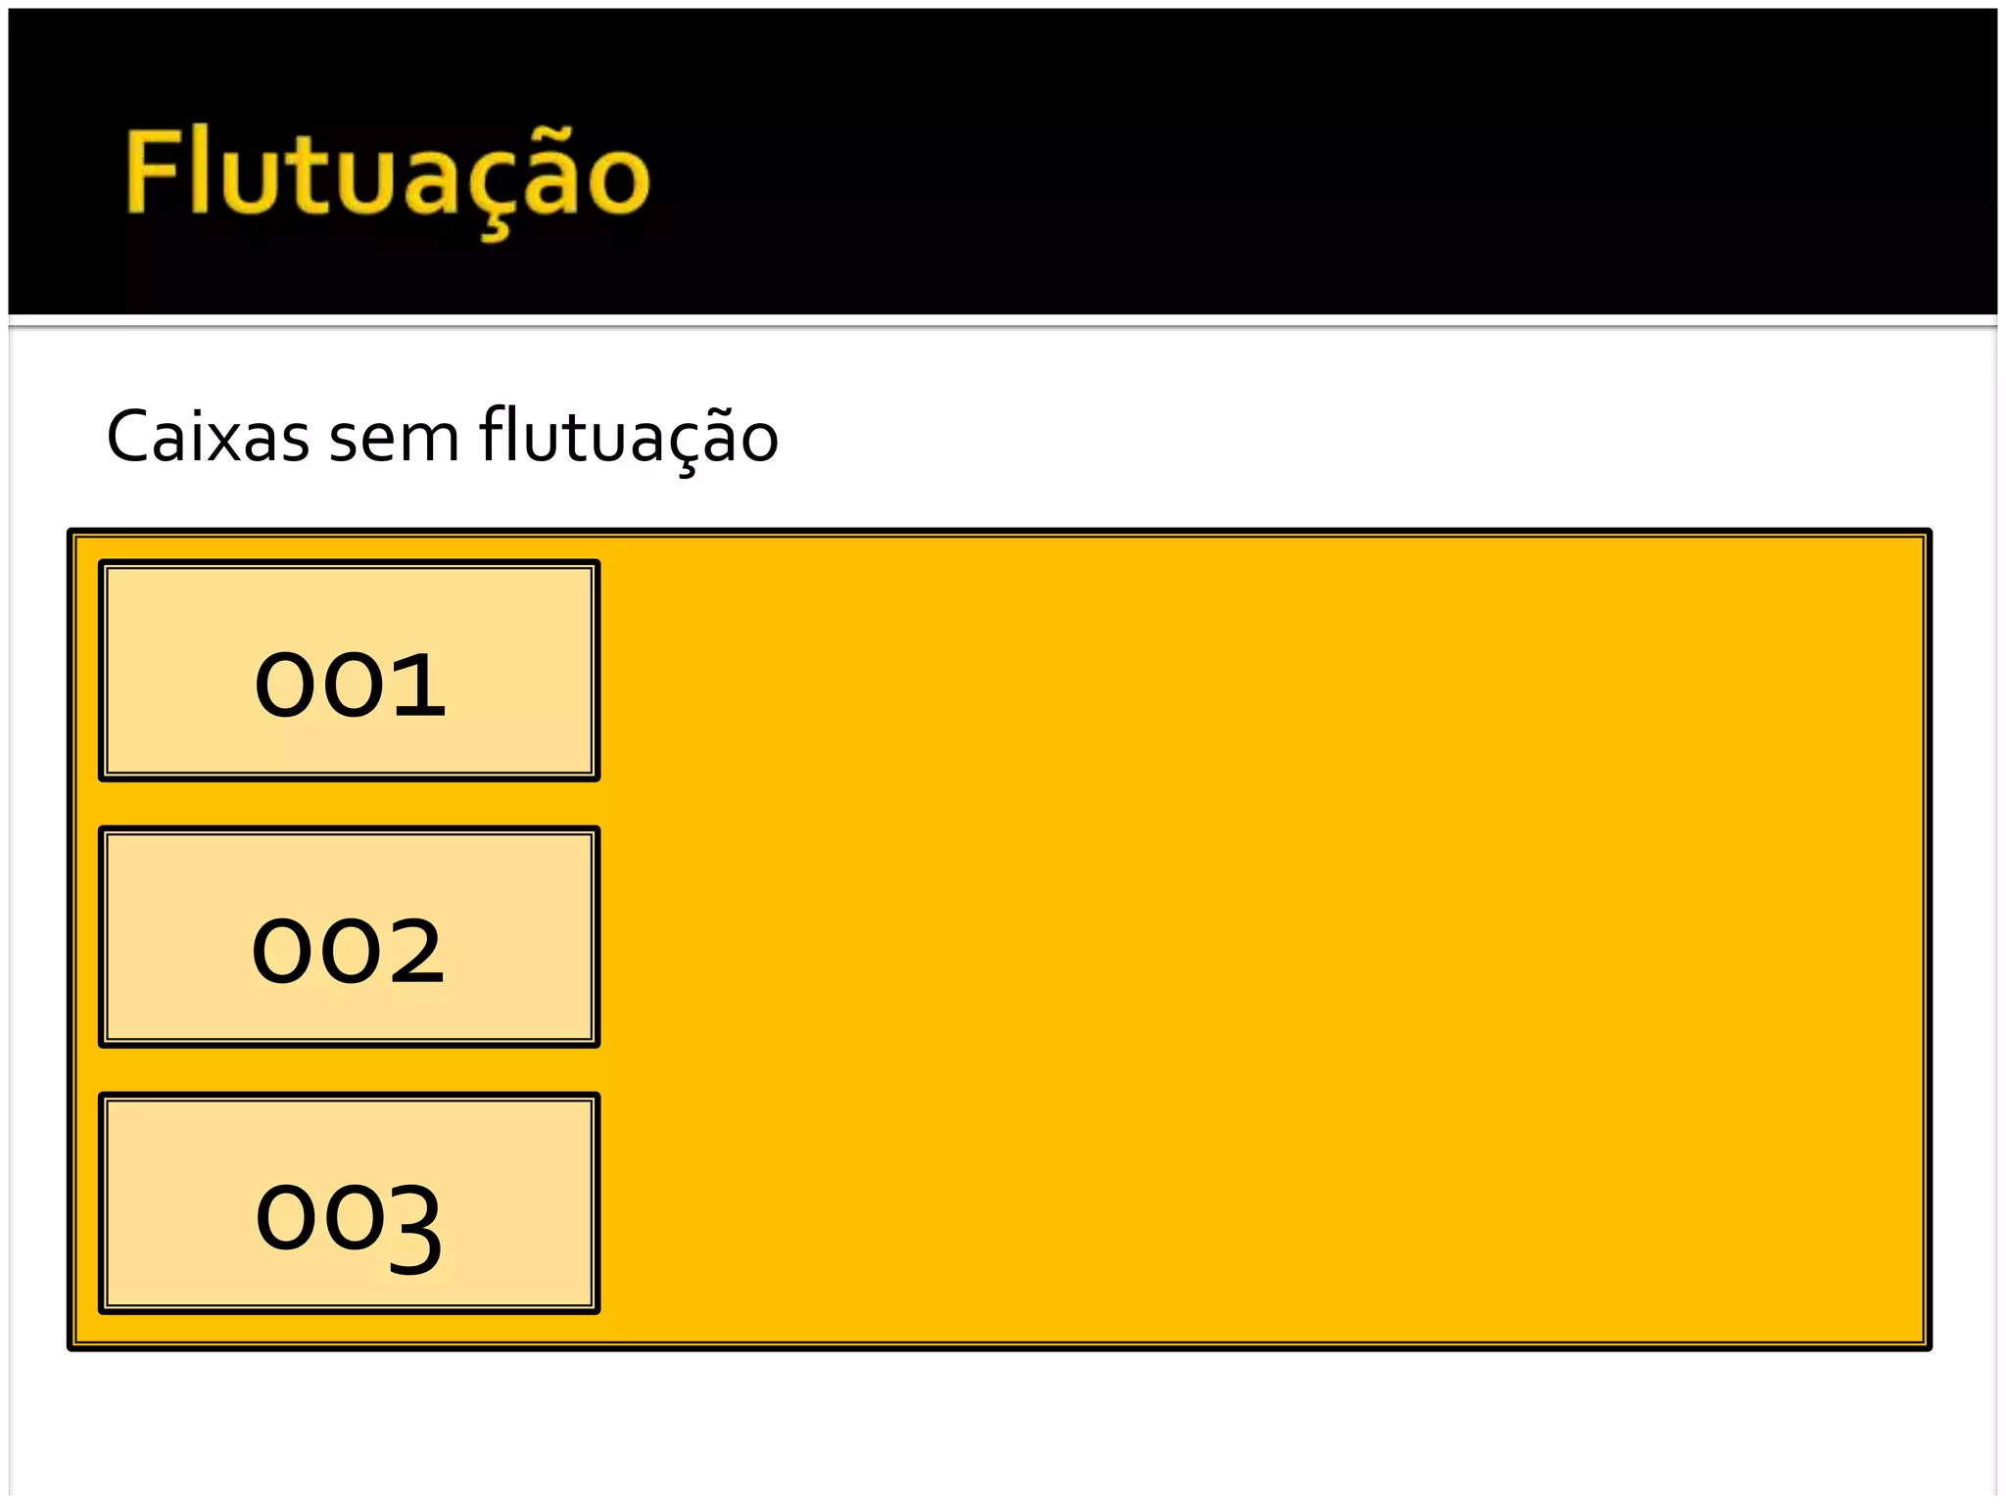Click the first zero in box 001

pyautogui.click(x=287, y=685)
